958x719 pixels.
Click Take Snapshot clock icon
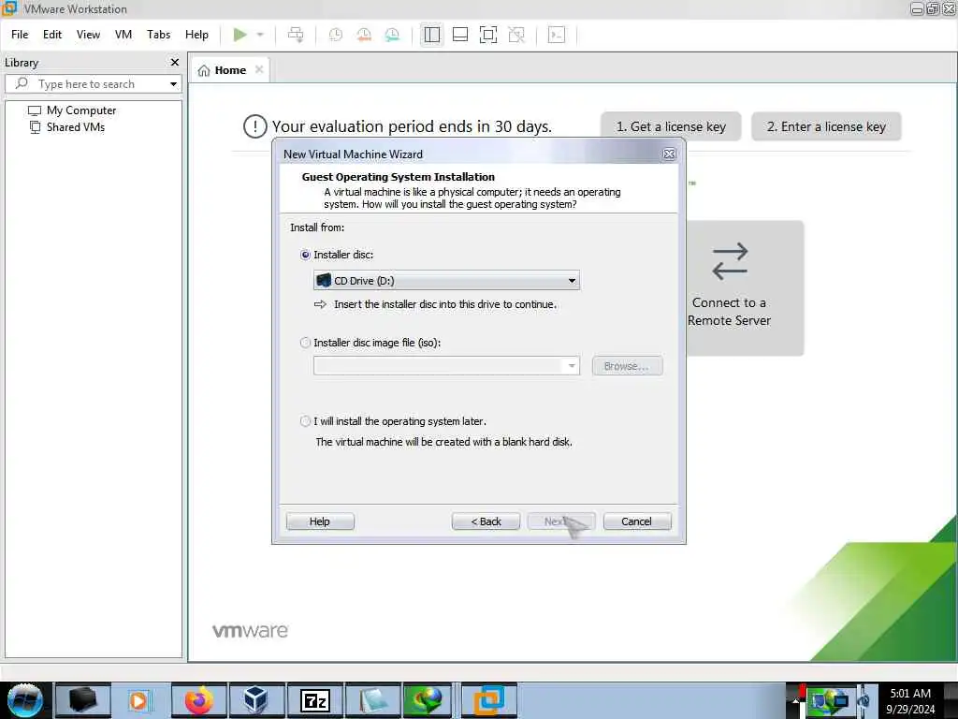coord(336,35)
